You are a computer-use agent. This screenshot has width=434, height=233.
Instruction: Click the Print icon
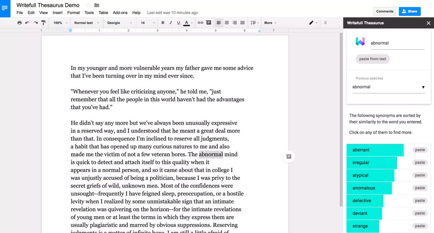[x=20, y=23]
